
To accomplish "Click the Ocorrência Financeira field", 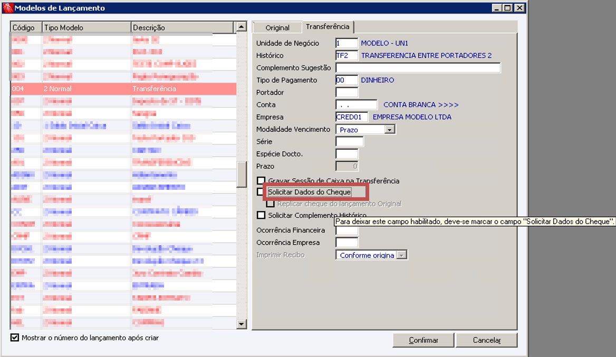I will click(346, 230).
